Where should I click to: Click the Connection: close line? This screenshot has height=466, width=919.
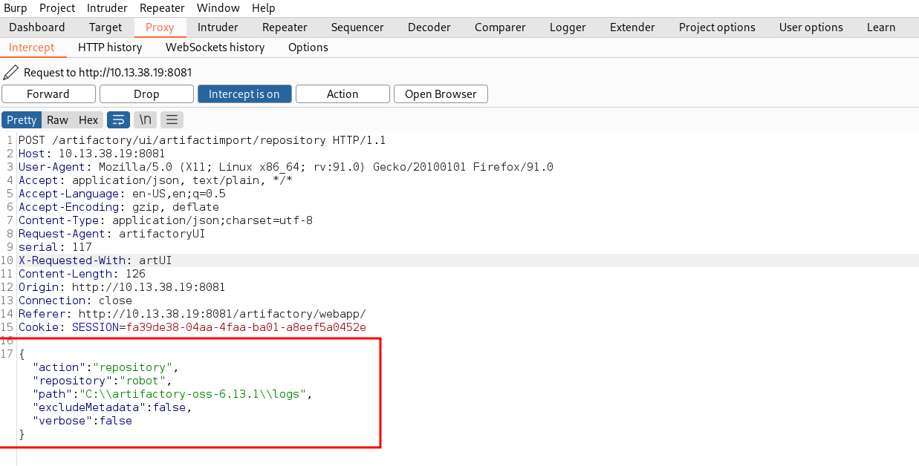coord(75,301)
